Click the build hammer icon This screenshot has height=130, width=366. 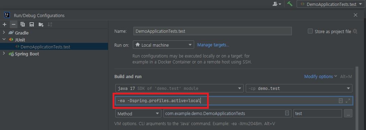tap(290, 4)
